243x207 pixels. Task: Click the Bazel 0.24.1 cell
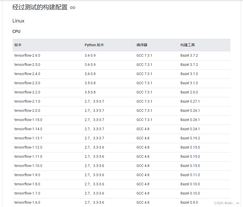point(190,129)
